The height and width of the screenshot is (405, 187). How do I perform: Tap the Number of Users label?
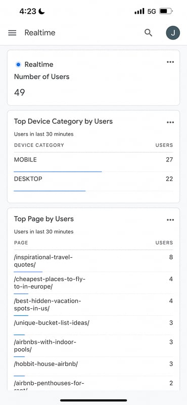click(41, 77)
